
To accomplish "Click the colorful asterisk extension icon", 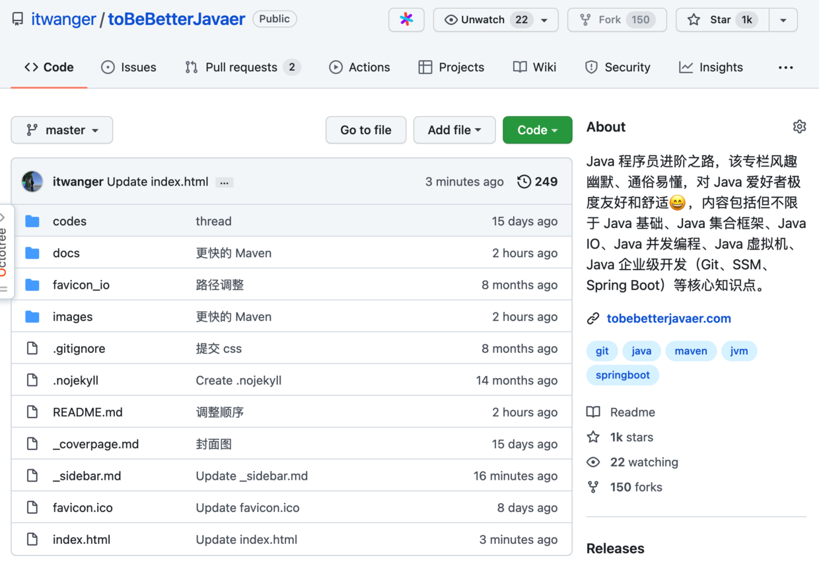I will (x=406, y=20).
